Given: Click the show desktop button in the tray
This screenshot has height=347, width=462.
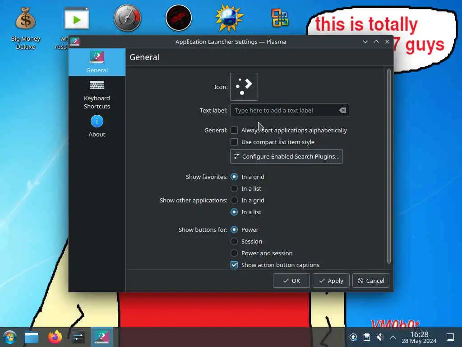Looking at the screenshot, I should tap(450, 337).
